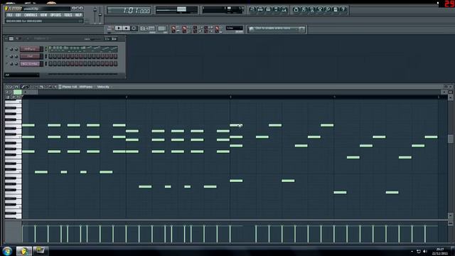Viewport: 455px width, 256px height.
Task: Toggle channel select LED of middle channel
Action: pyautogui.click(x=45, y=56)
